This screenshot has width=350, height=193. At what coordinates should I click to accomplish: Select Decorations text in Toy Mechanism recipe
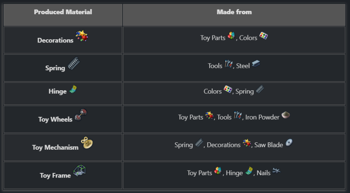pos(223,145)
